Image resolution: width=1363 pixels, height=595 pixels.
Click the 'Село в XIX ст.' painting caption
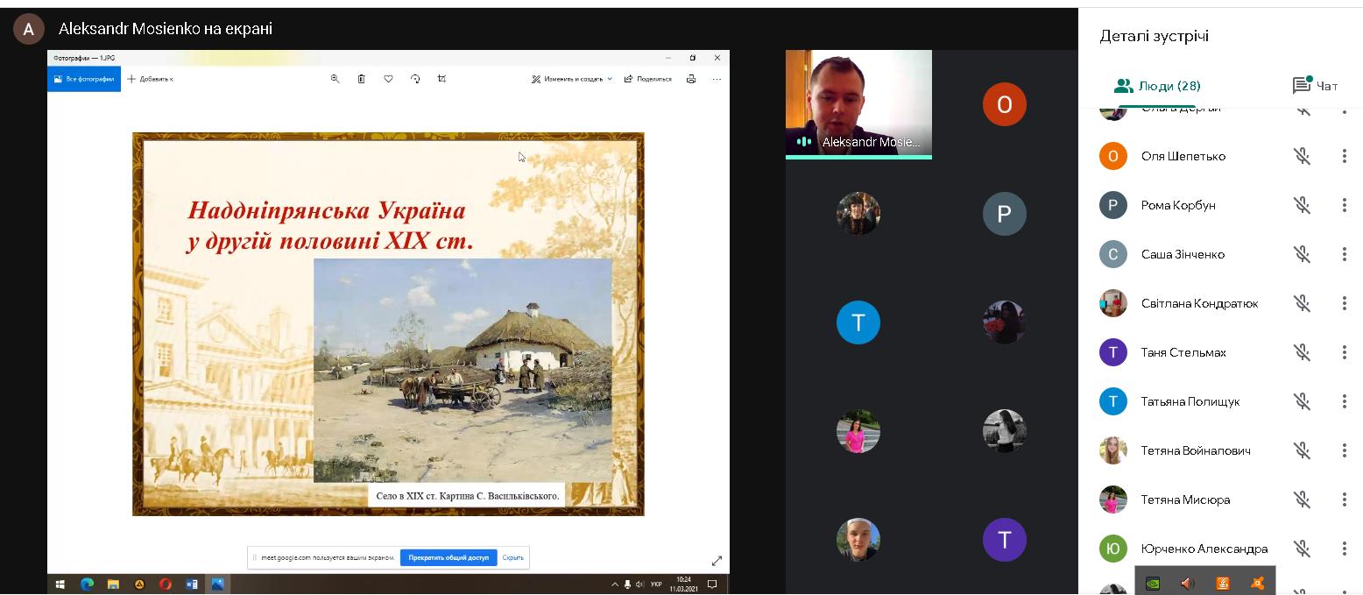tap(467, 496)
